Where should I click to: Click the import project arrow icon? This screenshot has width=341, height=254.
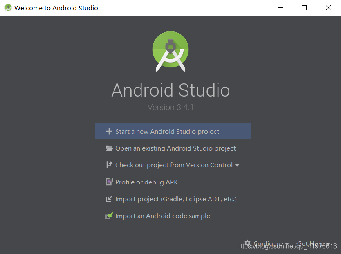click(109, 199)
